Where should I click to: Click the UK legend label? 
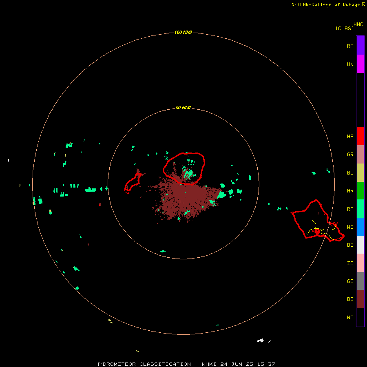coord(350,64)
